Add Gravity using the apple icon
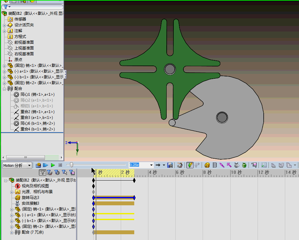 tap(244, 165)
